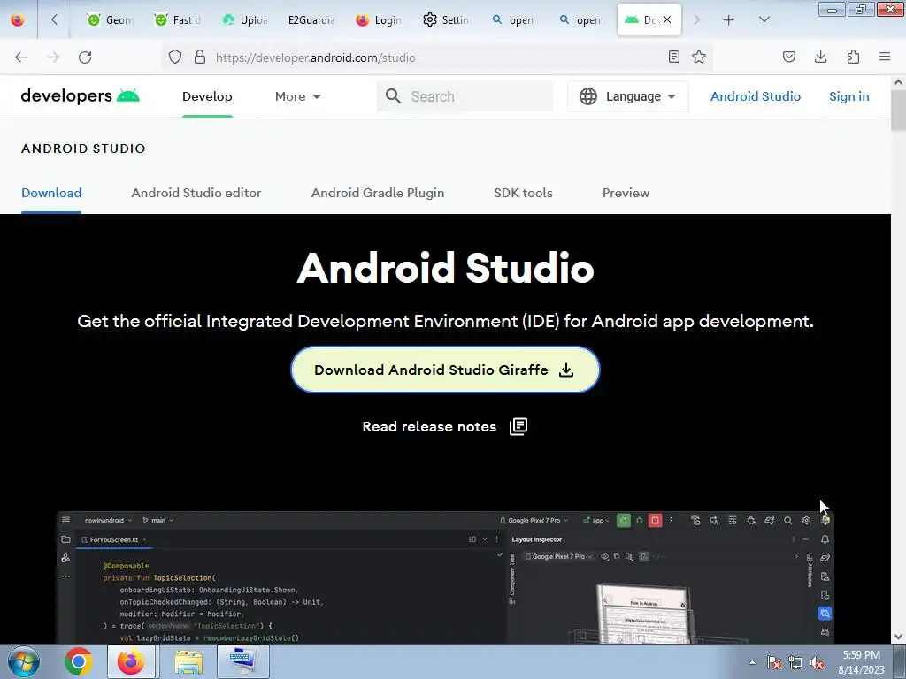
Task: View site security padlock information
Action: (200, 57)
